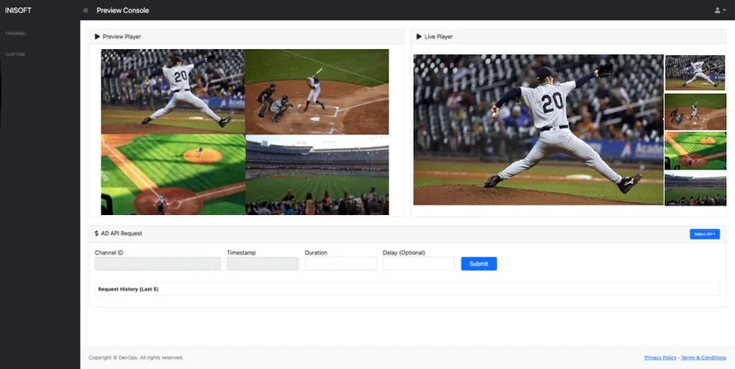
Task: Click the Preview Player play icon
Action: (97, 37)
